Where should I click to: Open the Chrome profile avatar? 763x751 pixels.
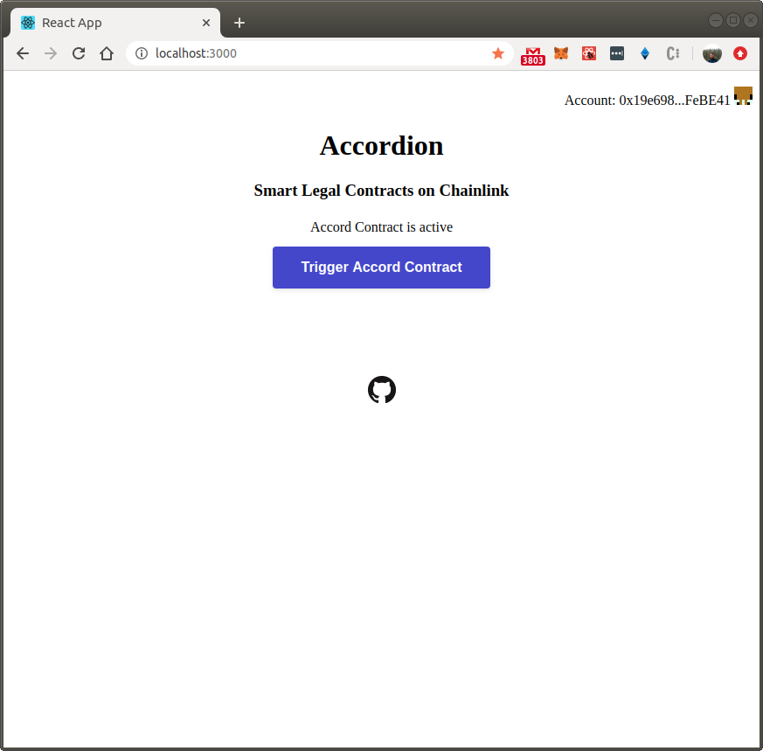(711, 53)
